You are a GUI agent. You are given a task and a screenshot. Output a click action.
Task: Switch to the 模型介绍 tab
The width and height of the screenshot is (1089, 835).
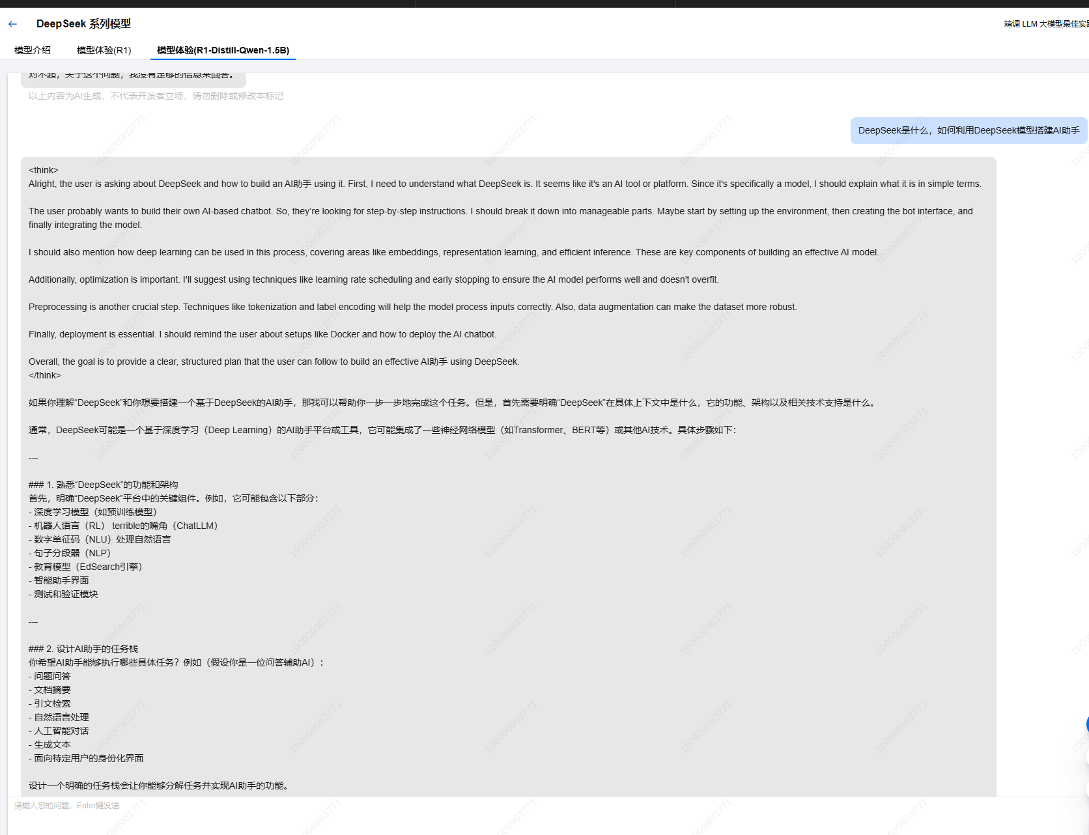(x=33, y=50)
